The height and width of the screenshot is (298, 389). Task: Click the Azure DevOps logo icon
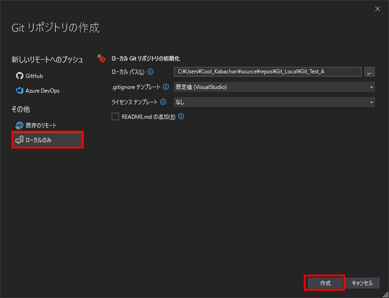19,91
